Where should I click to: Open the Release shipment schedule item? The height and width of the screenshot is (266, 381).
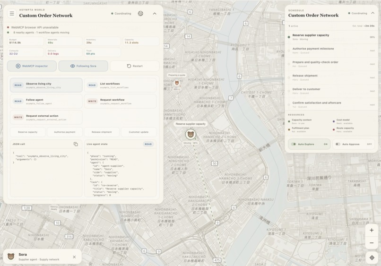pos(331,77)
